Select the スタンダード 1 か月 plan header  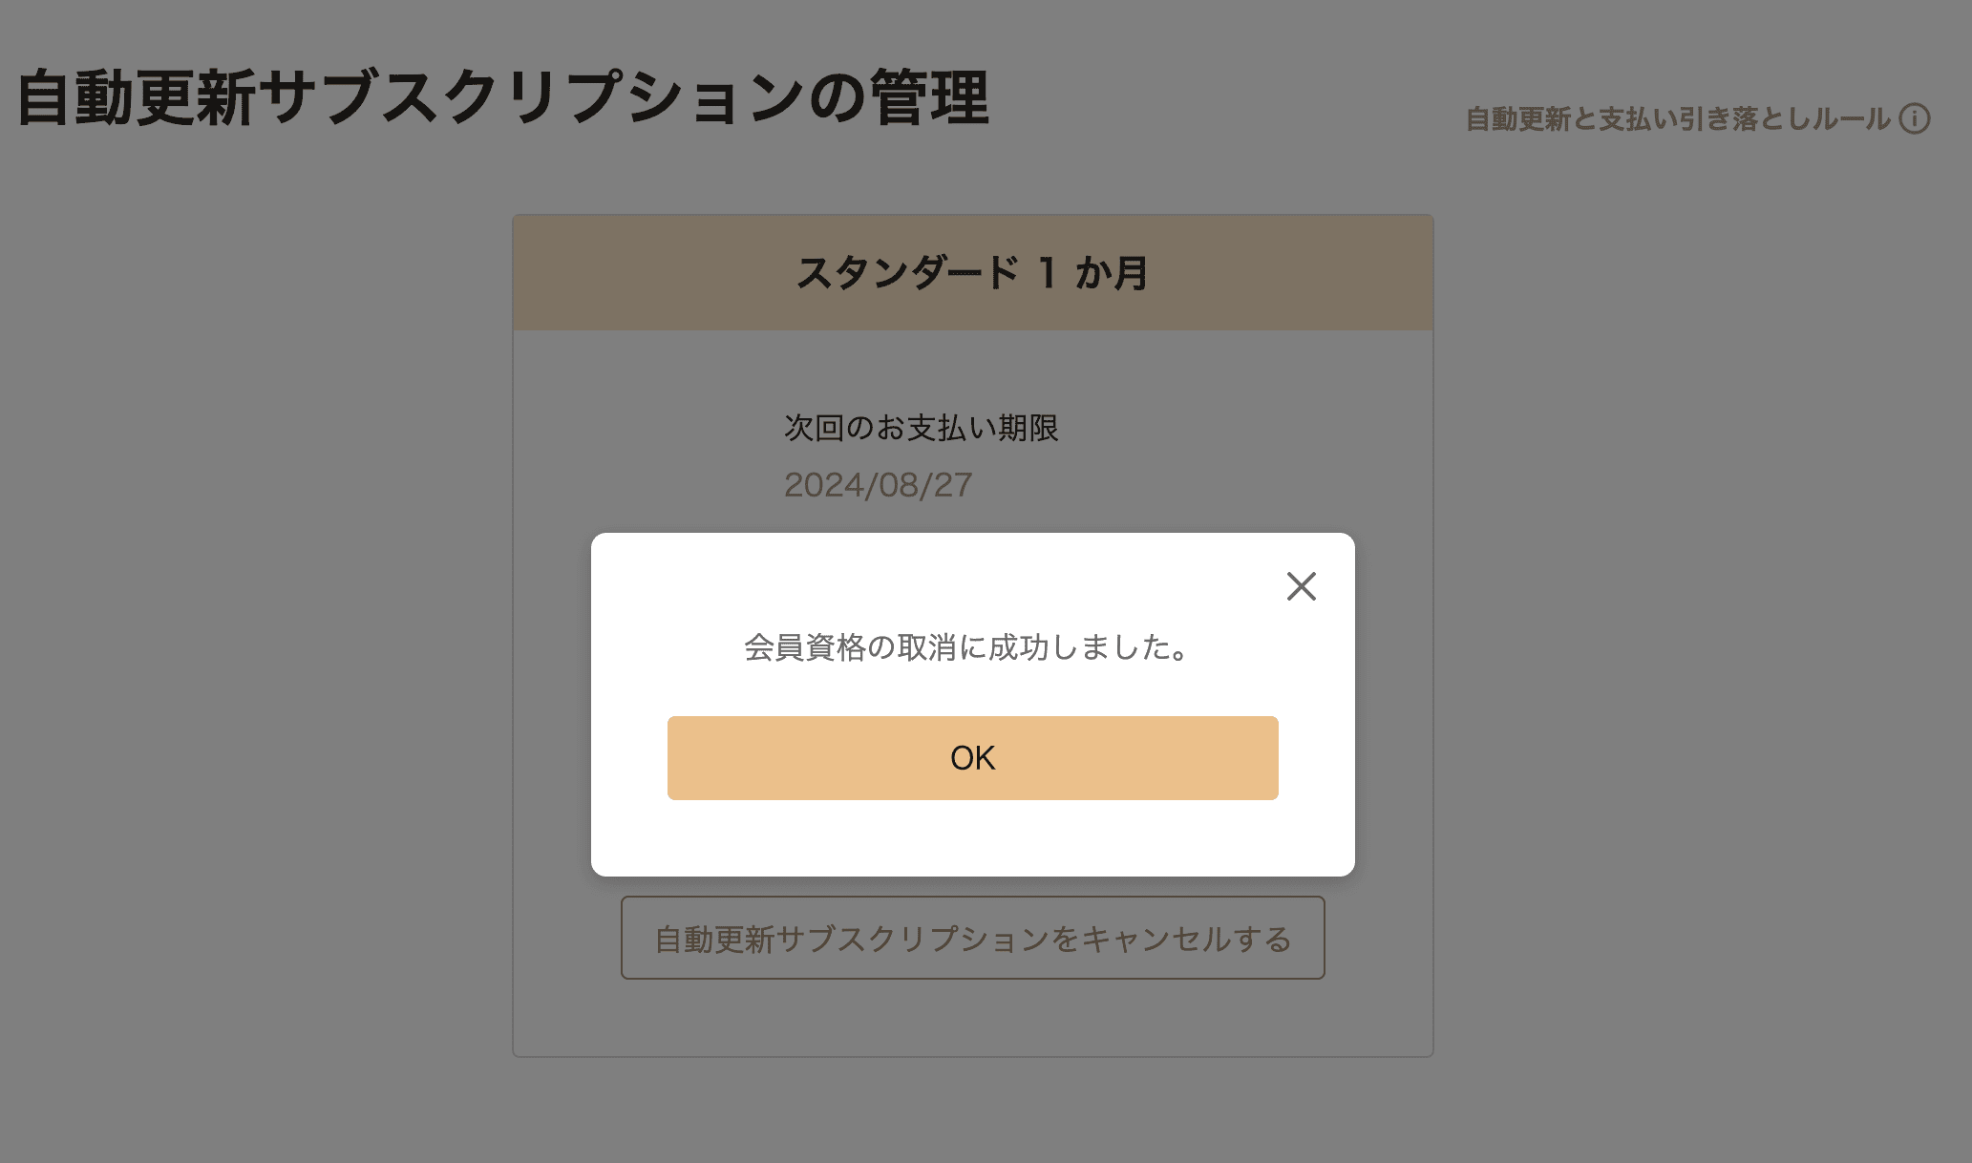[972, 273]
